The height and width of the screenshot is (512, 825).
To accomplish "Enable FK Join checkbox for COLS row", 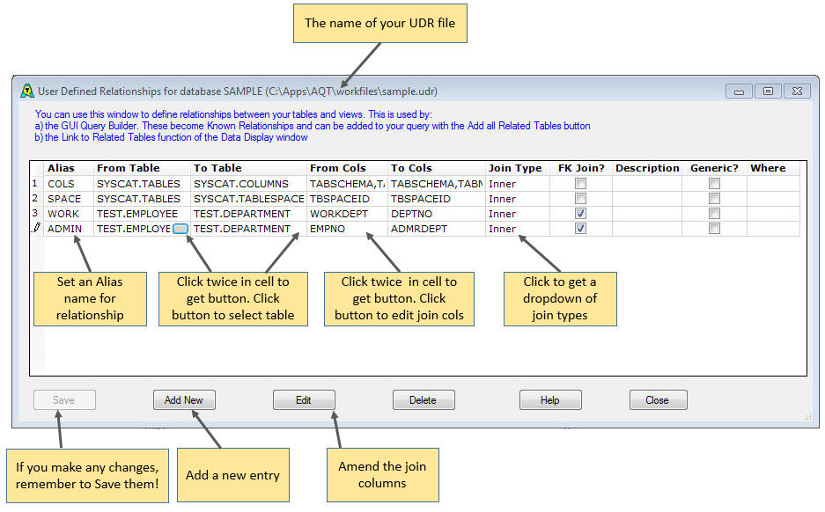I will [580, 184].
